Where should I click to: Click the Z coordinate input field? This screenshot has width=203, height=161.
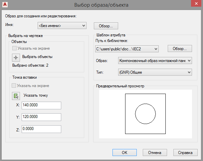41,129
